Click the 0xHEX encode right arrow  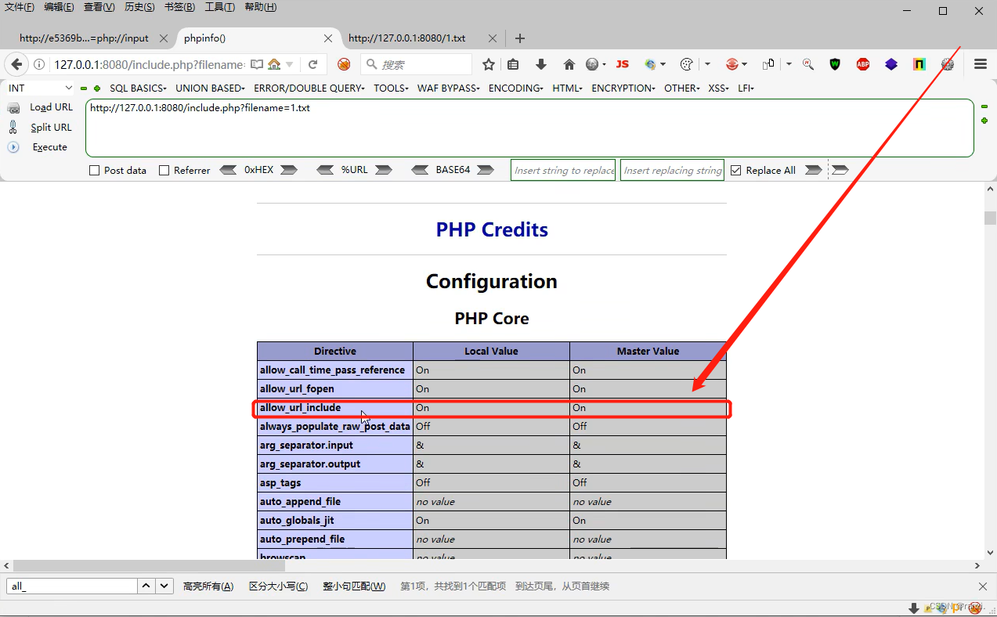tap(289, 170)
